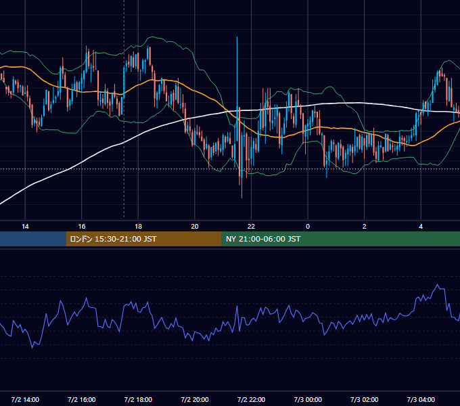Click the time axis label 14

coord(25,227)
